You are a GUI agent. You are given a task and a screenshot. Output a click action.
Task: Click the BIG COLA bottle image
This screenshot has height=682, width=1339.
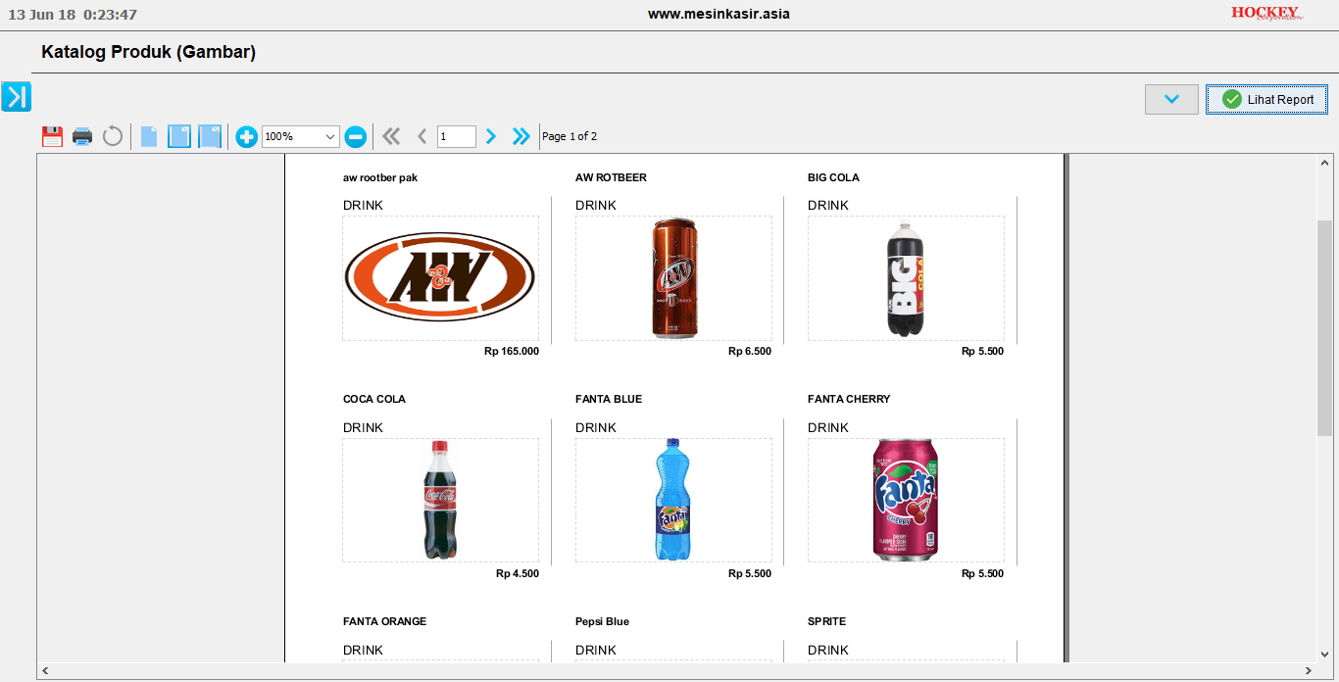906,278
